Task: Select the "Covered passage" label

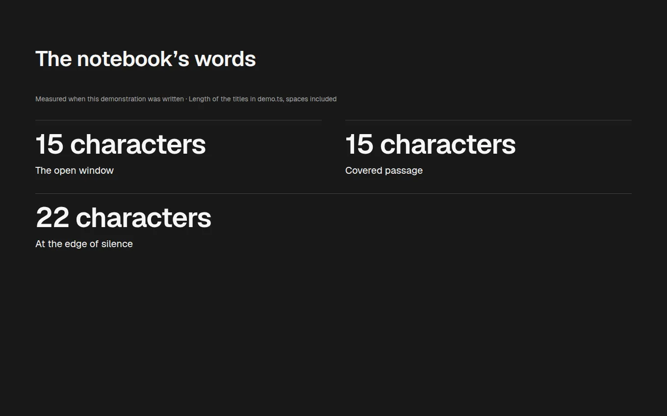Action: (384, 171)
